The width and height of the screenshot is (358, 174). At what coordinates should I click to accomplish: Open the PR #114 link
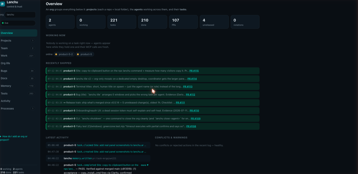[192, 79]
